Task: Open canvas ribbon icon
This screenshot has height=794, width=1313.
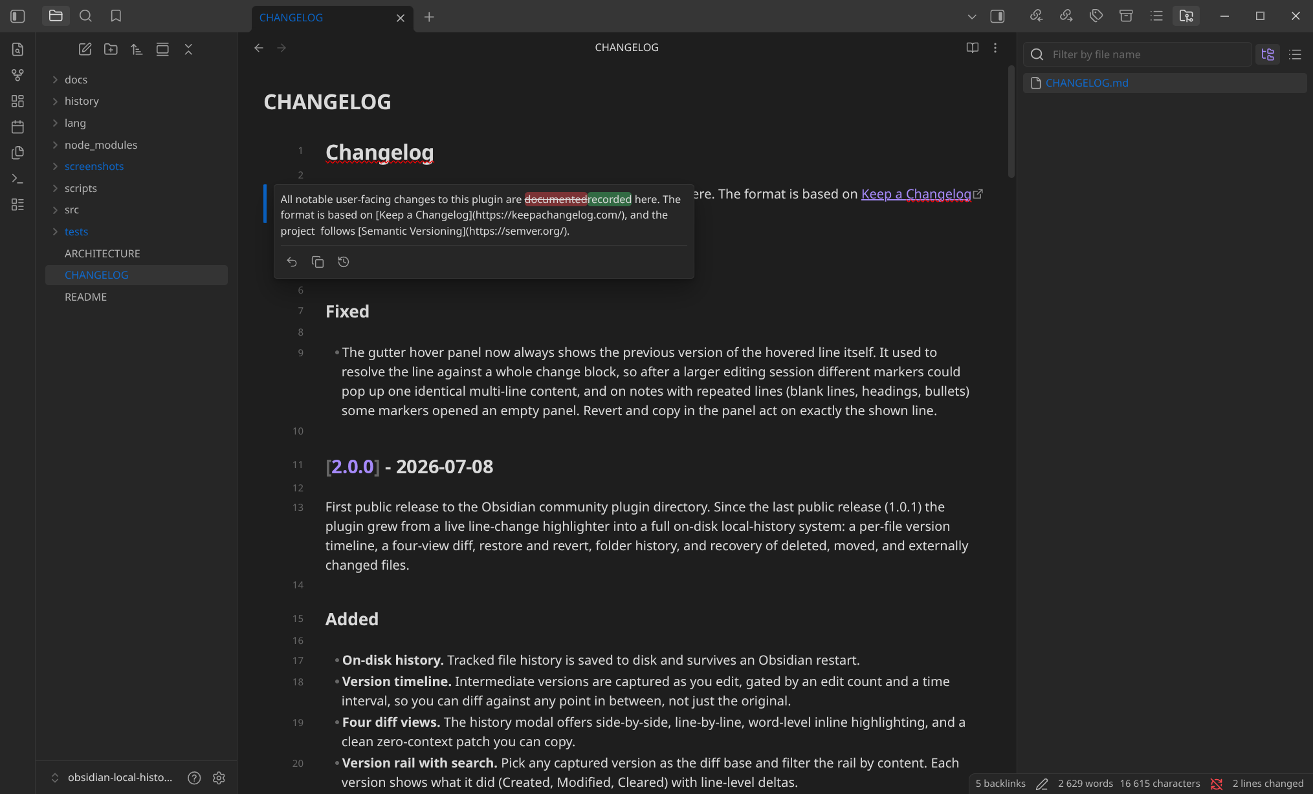Action: [x=17, y=101]
